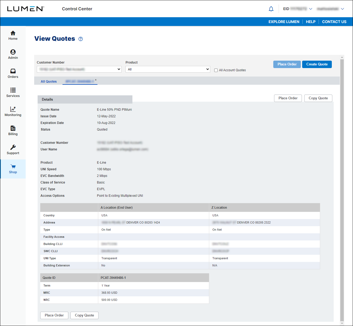The width and height of the screenshot is (353, 326).
Task: Click the vertical scrollbar thumb
Action: tap(342, 190)
